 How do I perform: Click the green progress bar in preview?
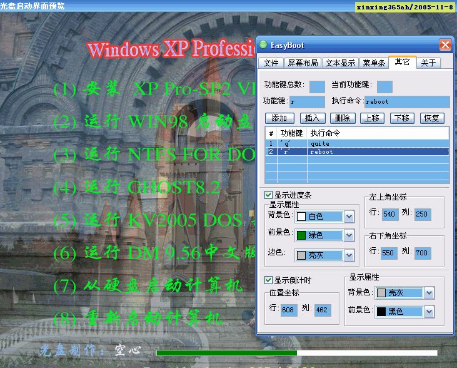(x=227, y=353)
